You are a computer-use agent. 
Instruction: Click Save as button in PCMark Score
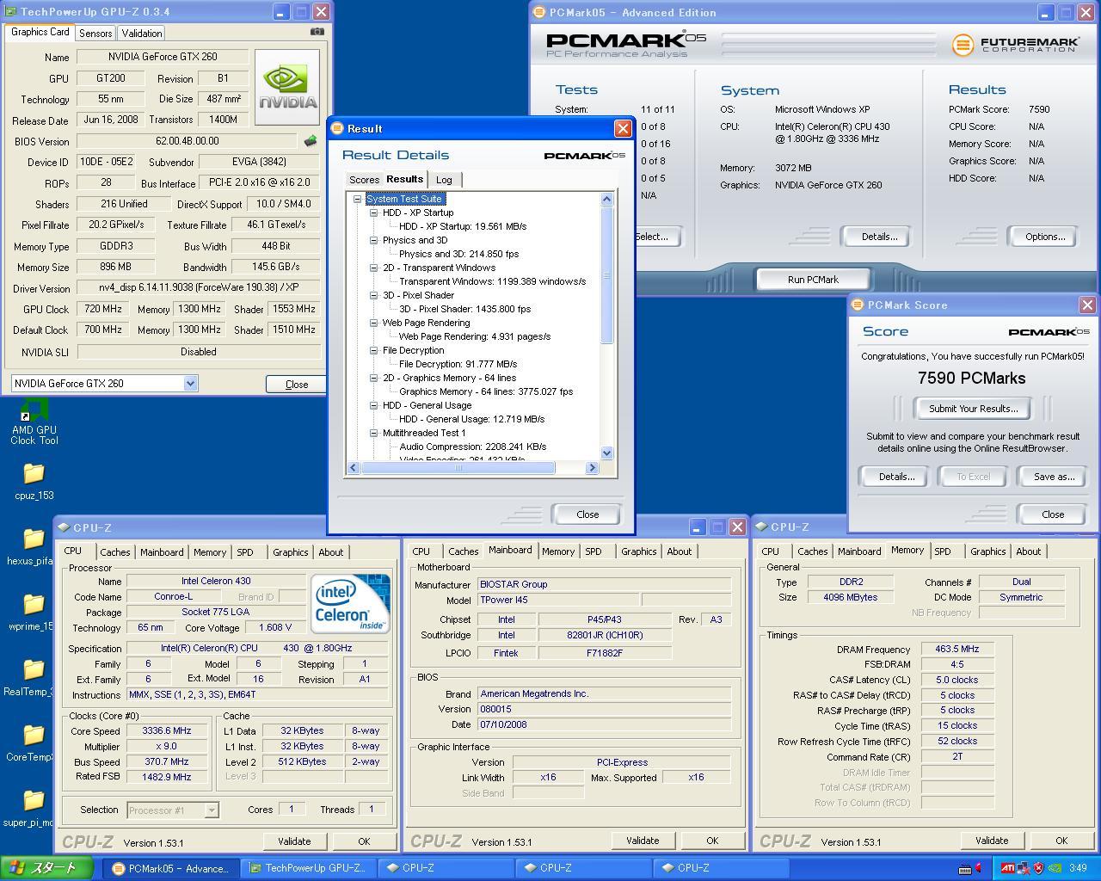[1054, 477]
